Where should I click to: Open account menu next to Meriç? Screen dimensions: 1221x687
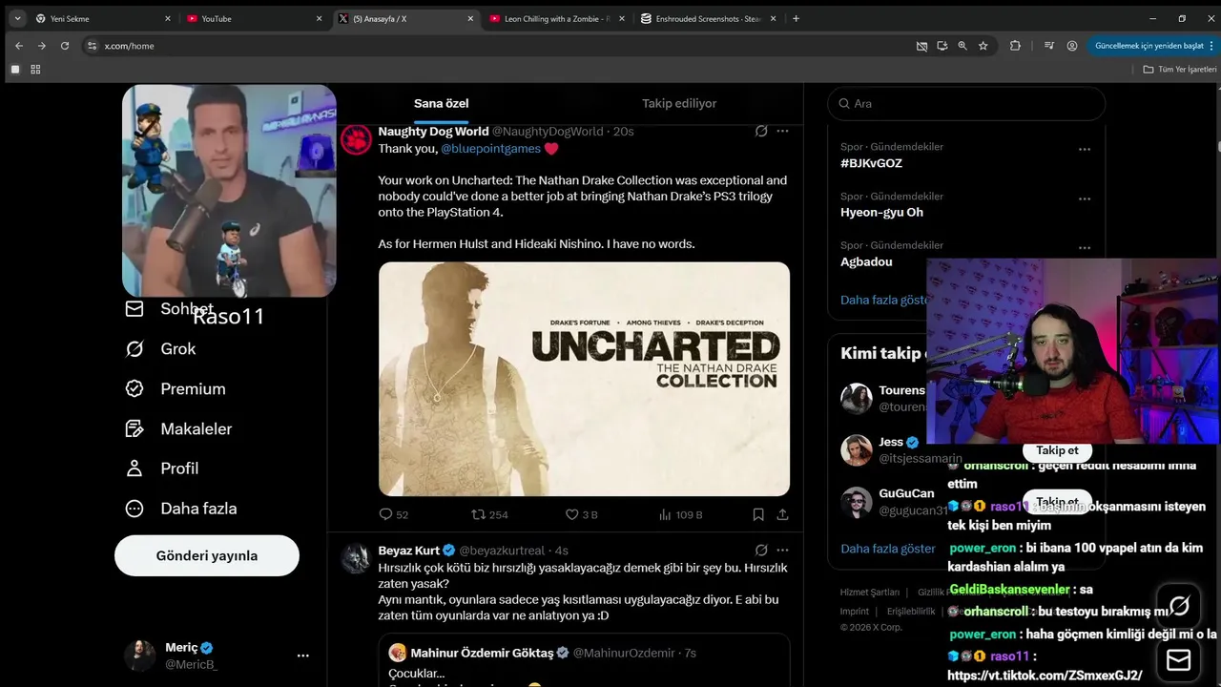[302, 656]
